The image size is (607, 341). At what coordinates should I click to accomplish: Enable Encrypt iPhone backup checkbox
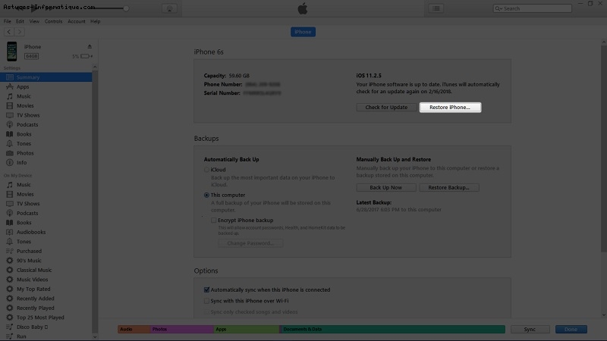pyautogui.click(x=214, y=220)
